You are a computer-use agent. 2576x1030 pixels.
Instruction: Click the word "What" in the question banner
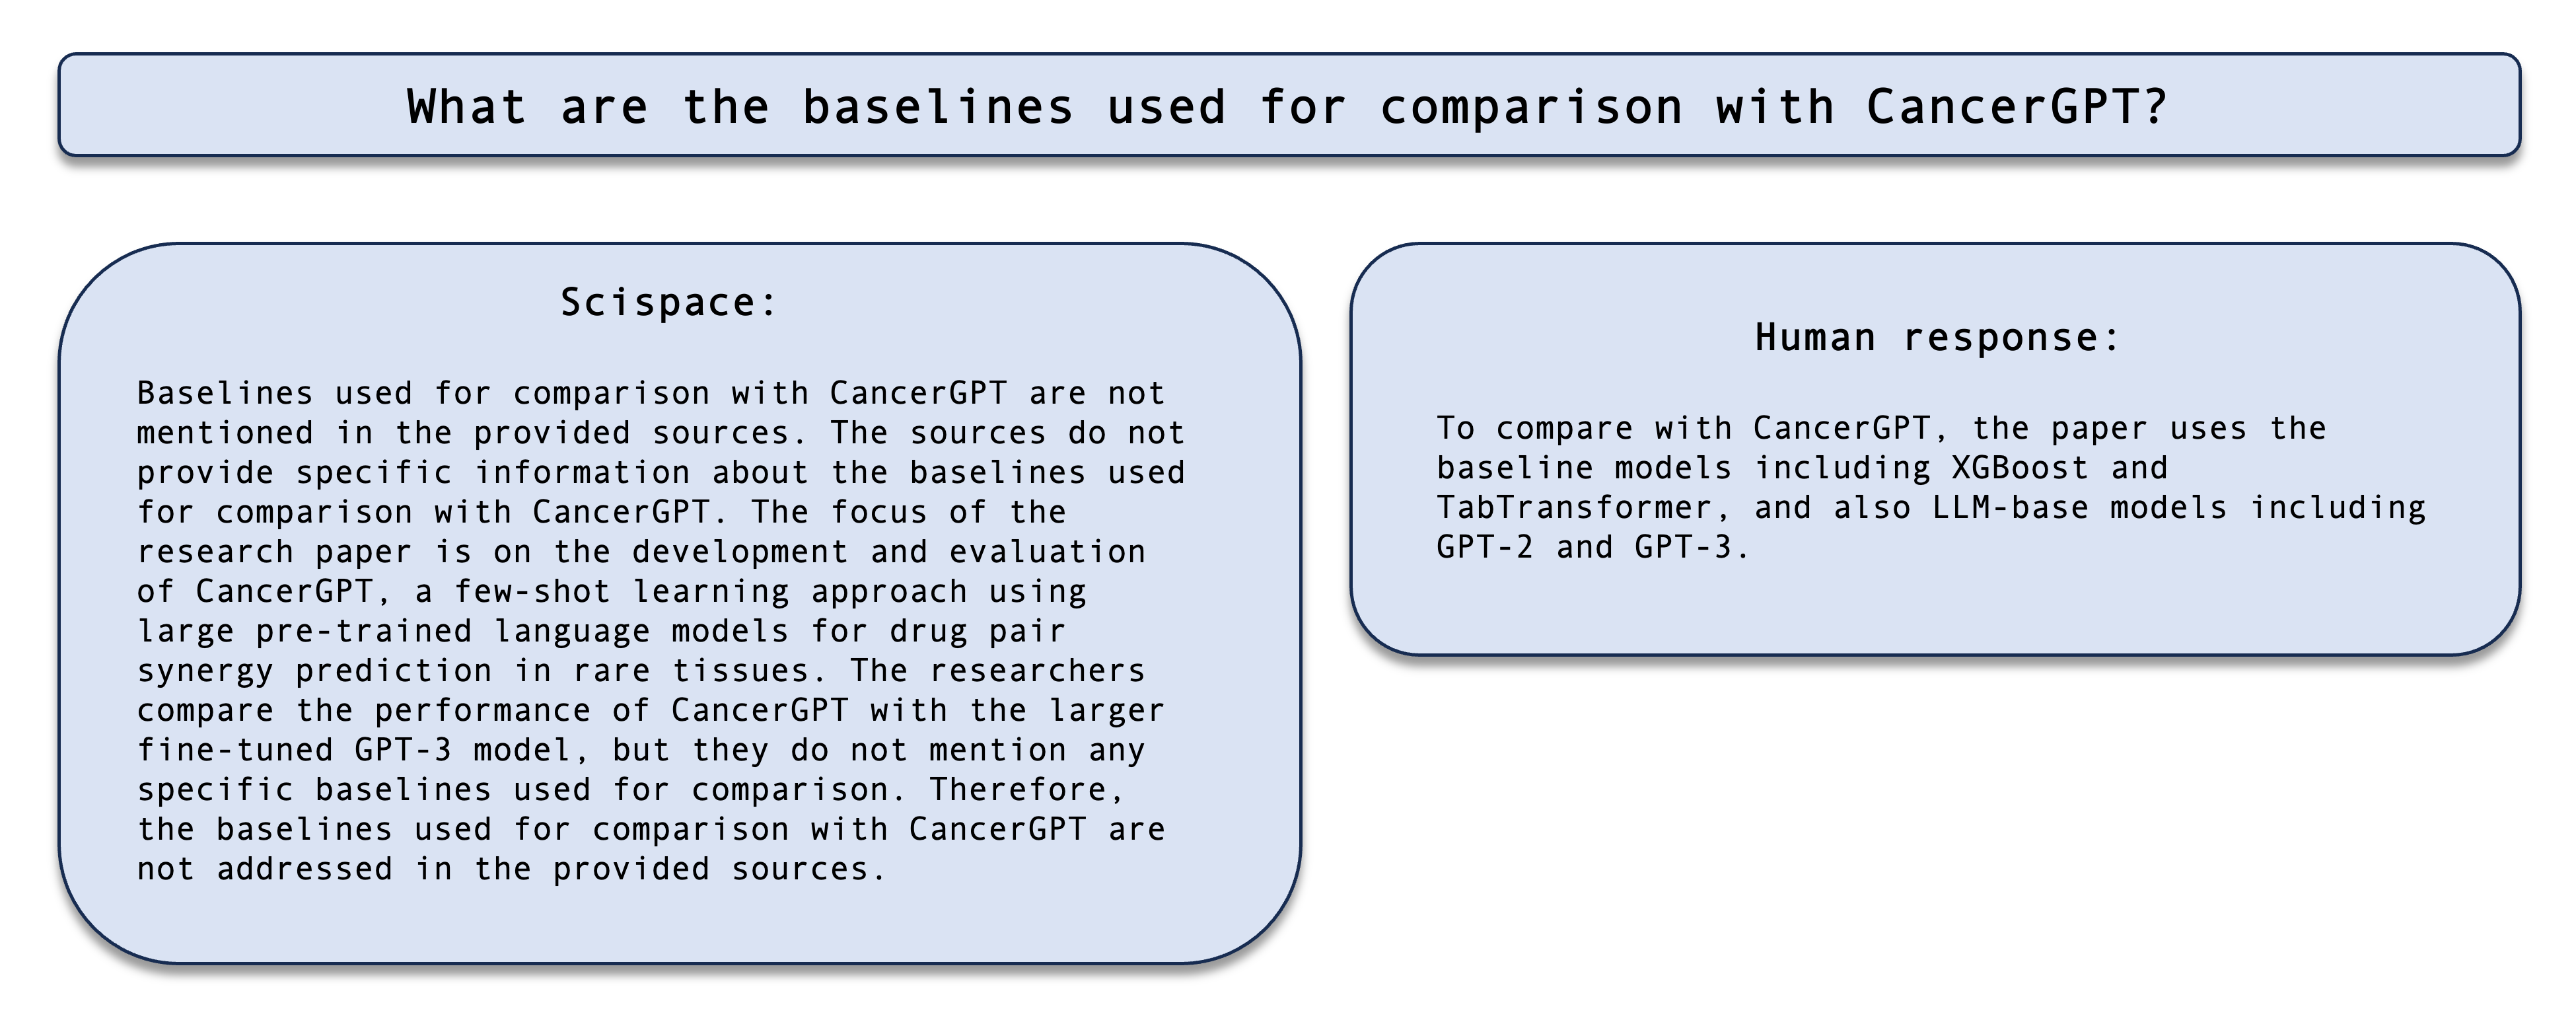click(466, 106)
